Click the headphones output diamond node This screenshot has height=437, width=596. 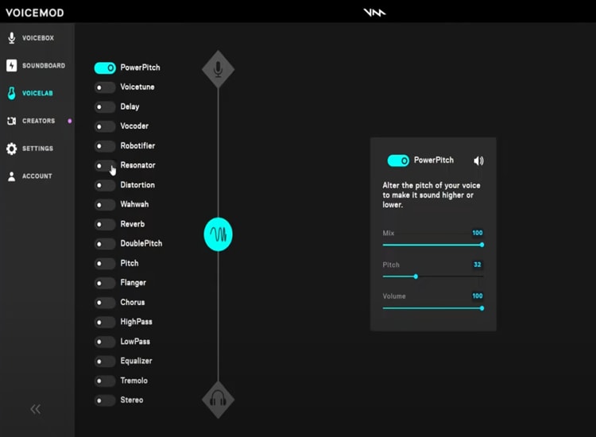coord(219,400)
